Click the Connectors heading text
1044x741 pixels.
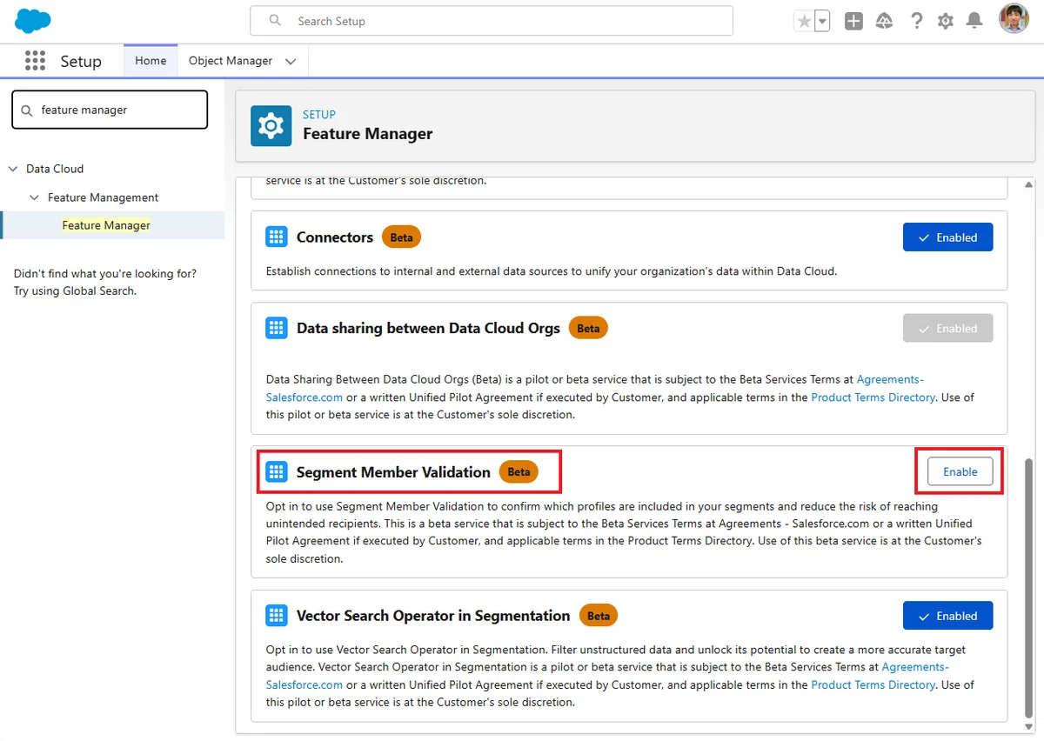(x=335, y=237)
